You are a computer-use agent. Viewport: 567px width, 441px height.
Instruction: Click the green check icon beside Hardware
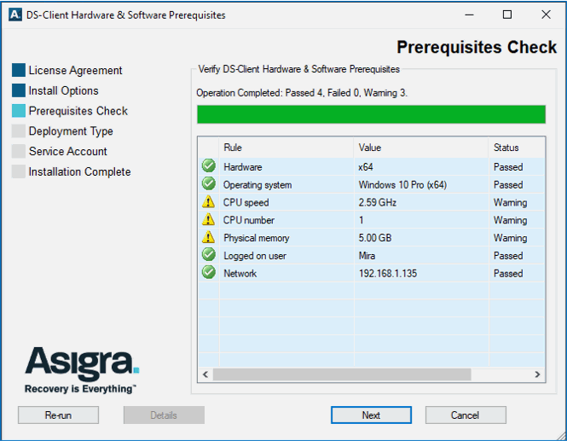click(209, 165)
